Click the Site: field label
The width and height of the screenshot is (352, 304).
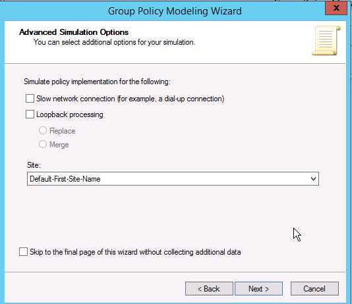click(x=34, y=165)
